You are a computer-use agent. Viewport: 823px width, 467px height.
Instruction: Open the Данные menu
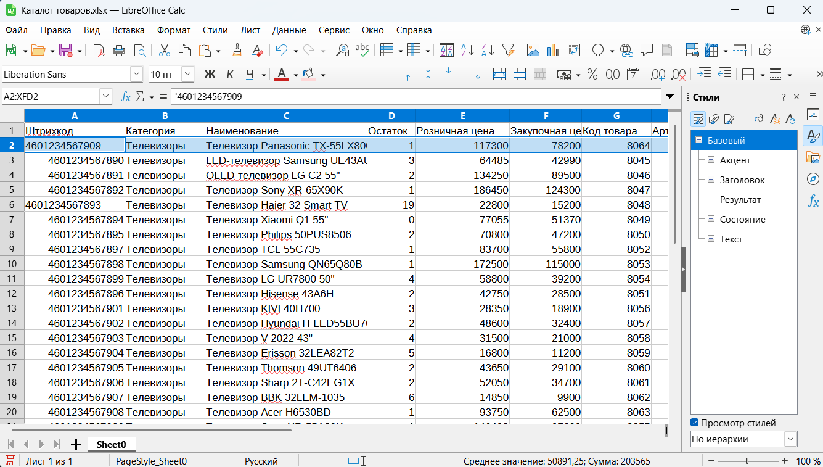289,30
